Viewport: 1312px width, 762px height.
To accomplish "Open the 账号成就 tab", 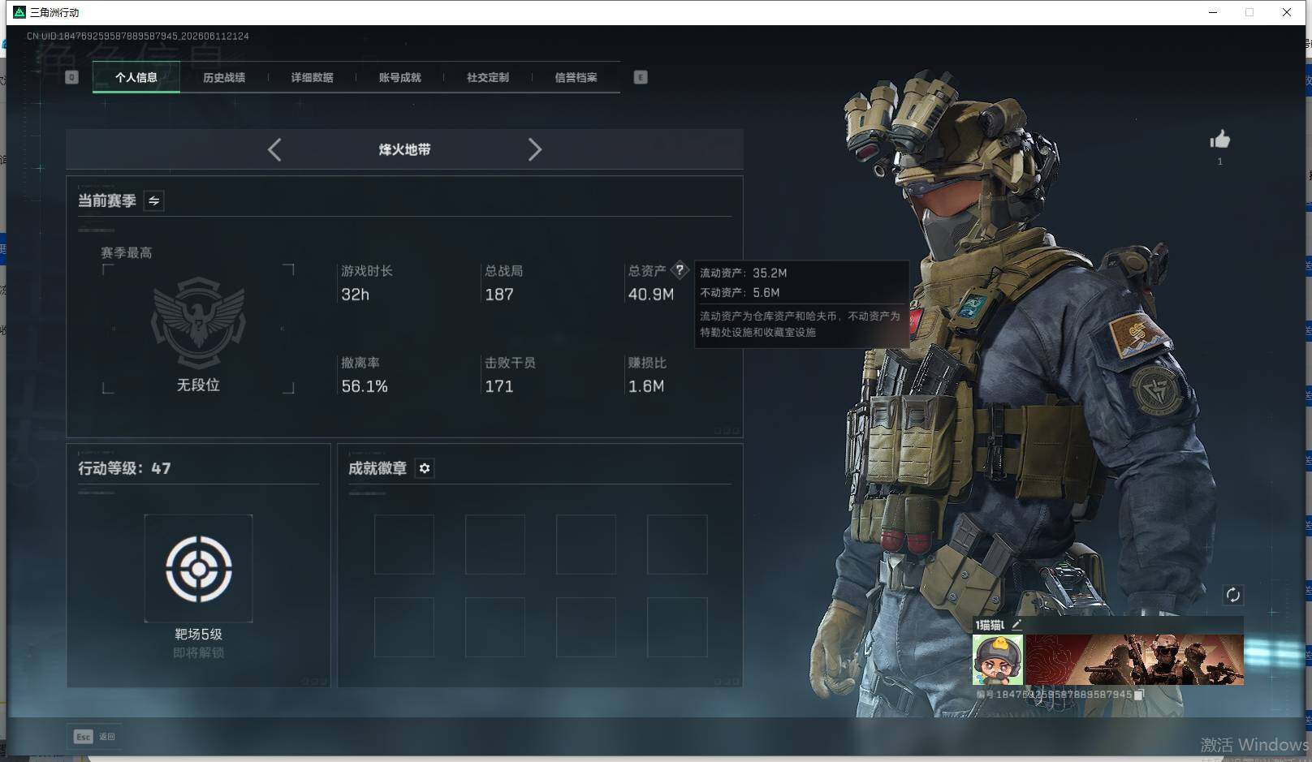I will point(399,77).
